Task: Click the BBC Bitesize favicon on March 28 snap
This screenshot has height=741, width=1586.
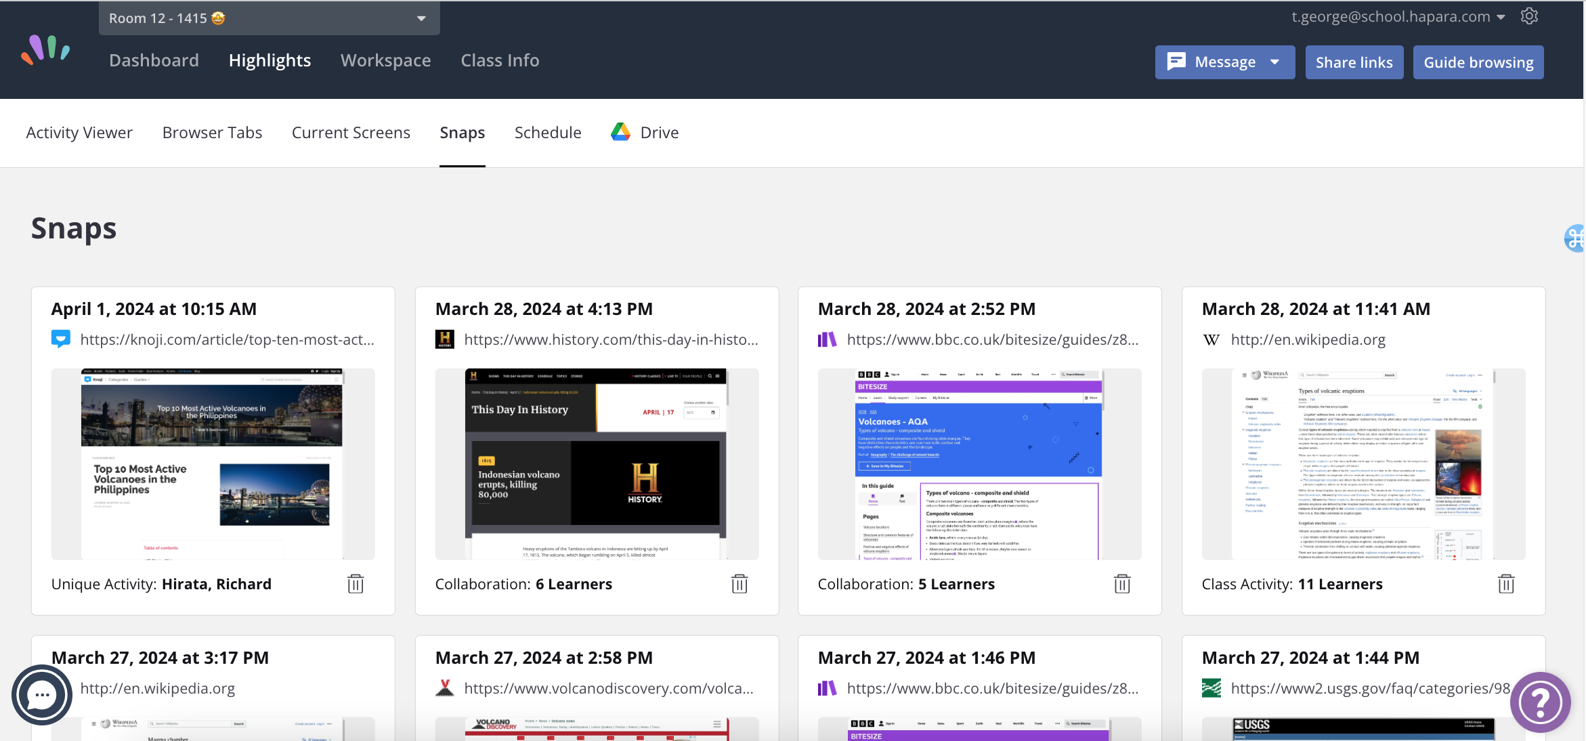Action: [828, 339]
